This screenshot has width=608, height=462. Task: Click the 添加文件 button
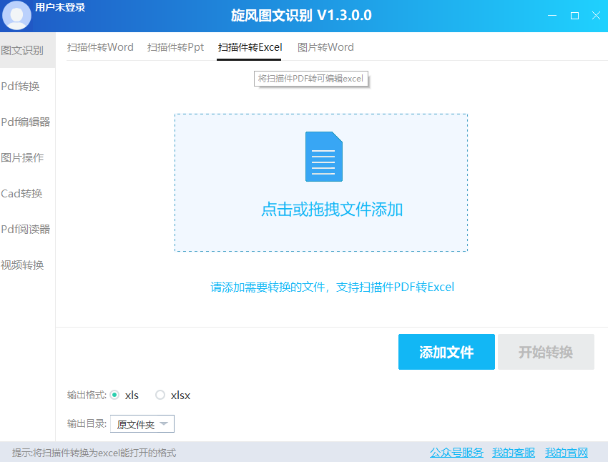coord(446,352)
